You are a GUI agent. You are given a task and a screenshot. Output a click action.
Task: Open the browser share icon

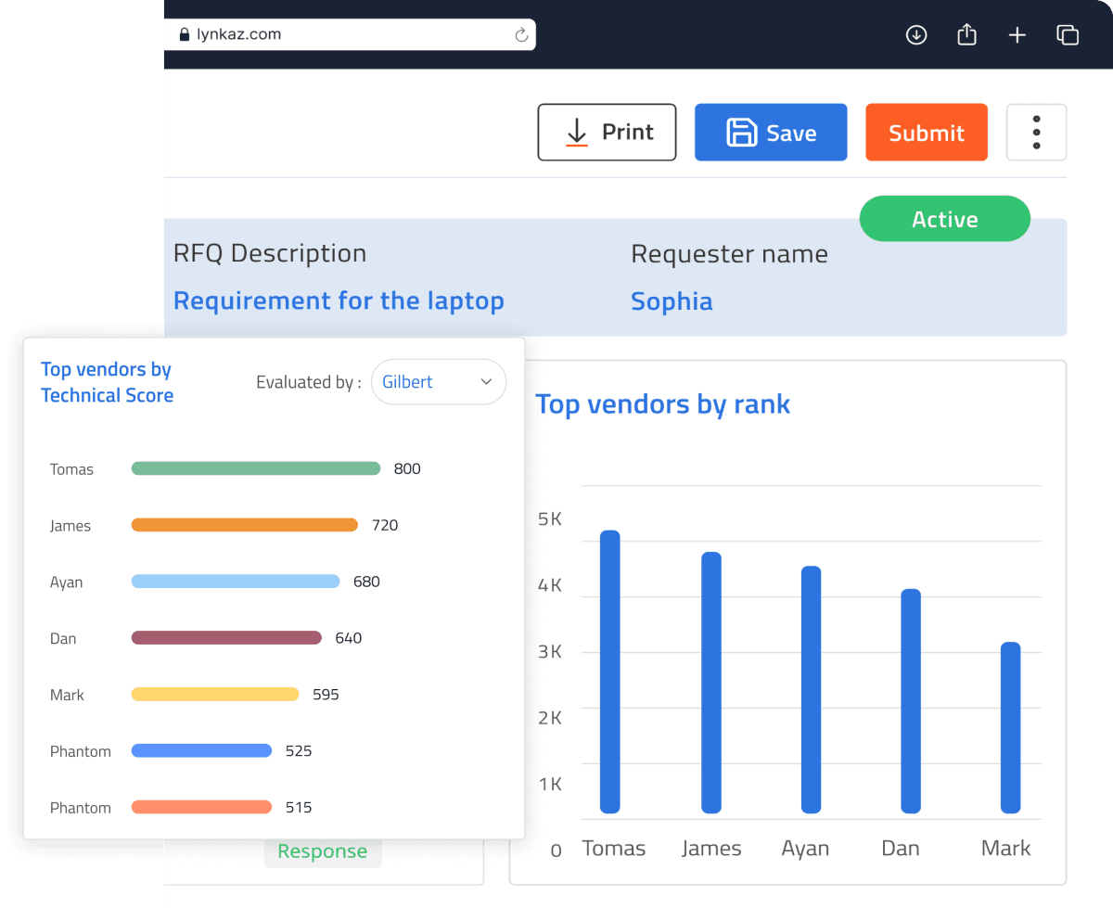click(966, 34)
